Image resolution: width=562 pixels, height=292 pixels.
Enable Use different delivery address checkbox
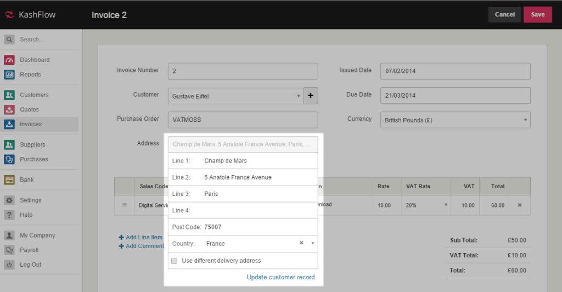coord(175,261)
